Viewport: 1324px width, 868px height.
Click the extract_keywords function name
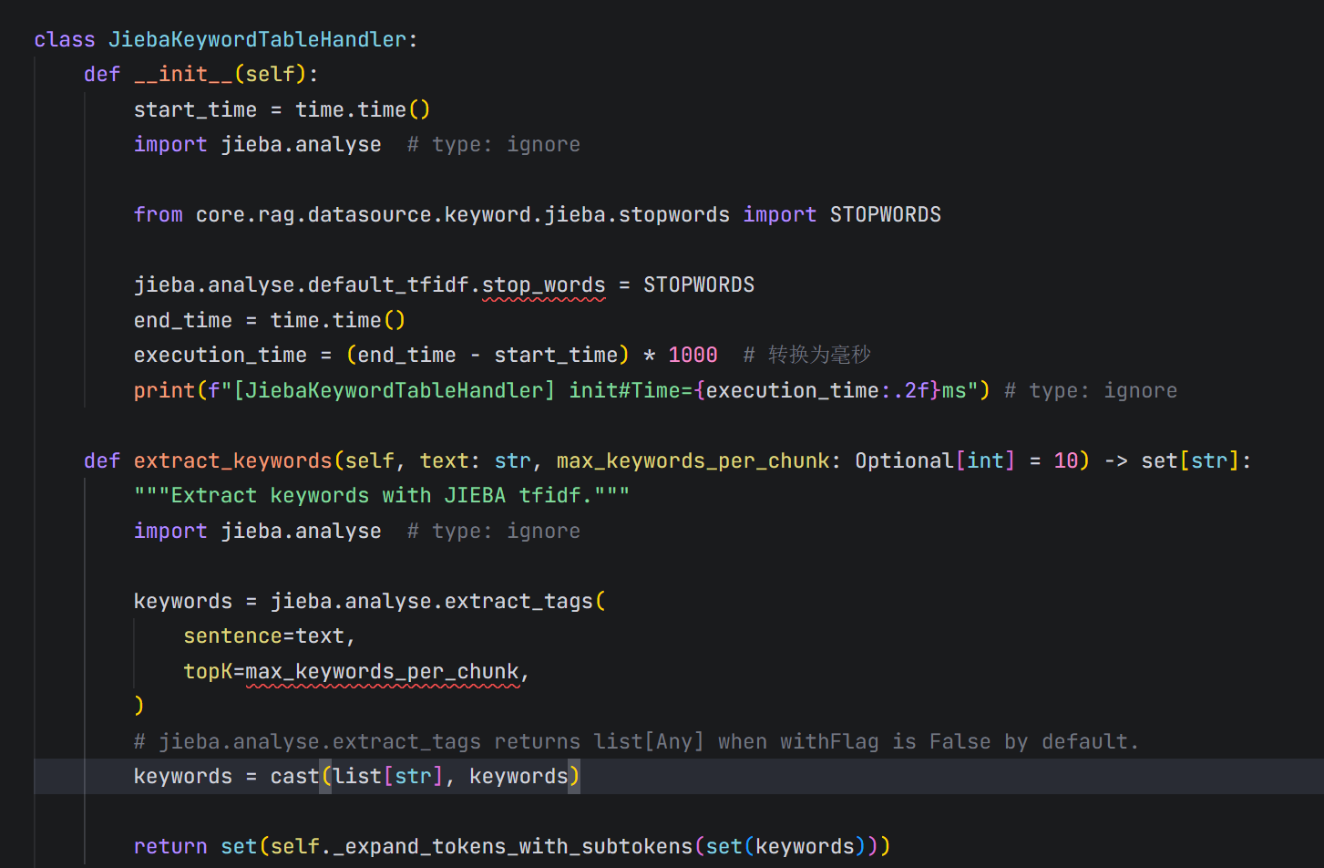click(232, 460)
